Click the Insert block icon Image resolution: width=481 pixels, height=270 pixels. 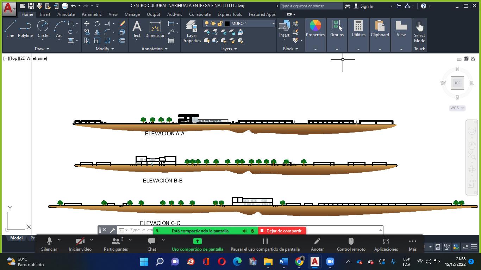284,29
